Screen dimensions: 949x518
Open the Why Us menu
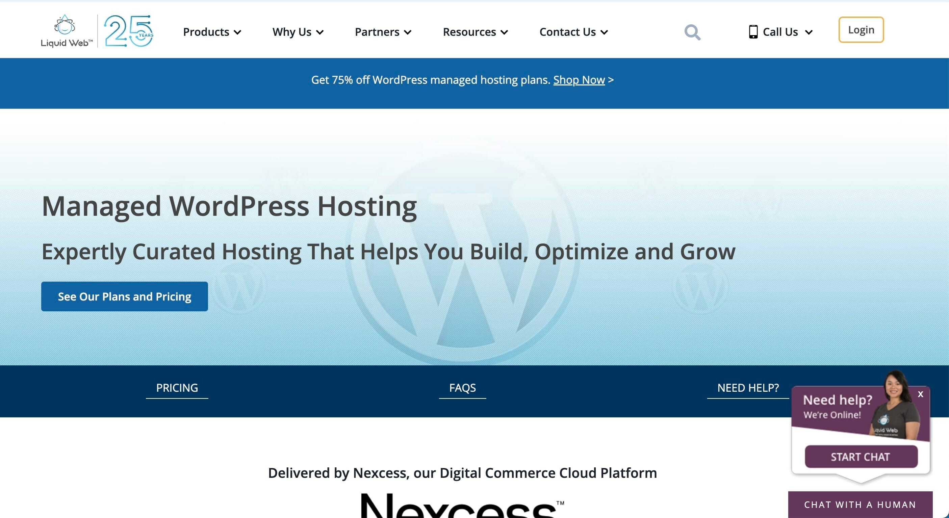298,32
